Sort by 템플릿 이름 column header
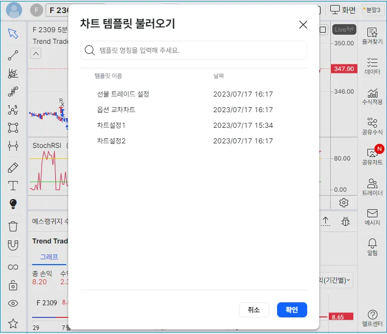 click(x=108, y=76)
